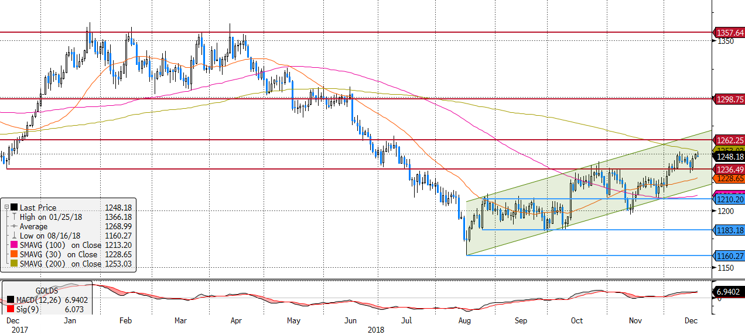Click the Apr label on time axis
This screenshot has height=335, width=745.
coord(236,320)
